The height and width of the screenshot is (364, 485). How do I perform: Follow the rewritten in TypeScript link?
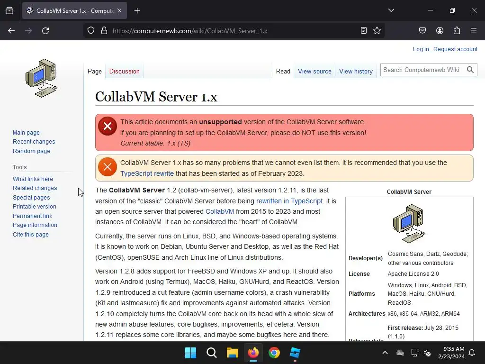pos(289,201)
